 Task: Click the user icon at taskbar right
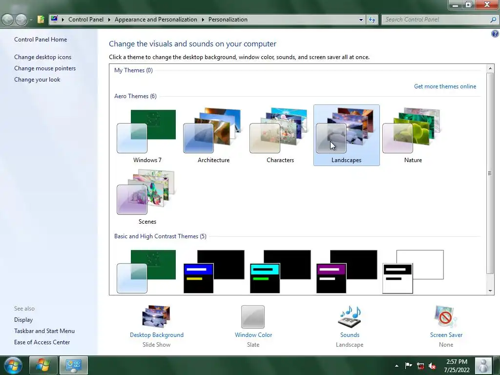point(483,366)
